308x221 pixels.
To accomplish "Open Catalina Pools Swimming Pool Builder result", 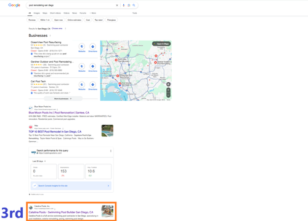I will [x=61, y=212].
